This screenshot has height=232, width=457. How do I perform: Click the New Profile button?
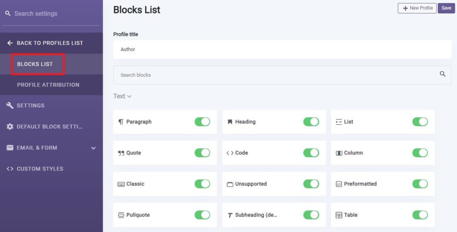[417, 8]
